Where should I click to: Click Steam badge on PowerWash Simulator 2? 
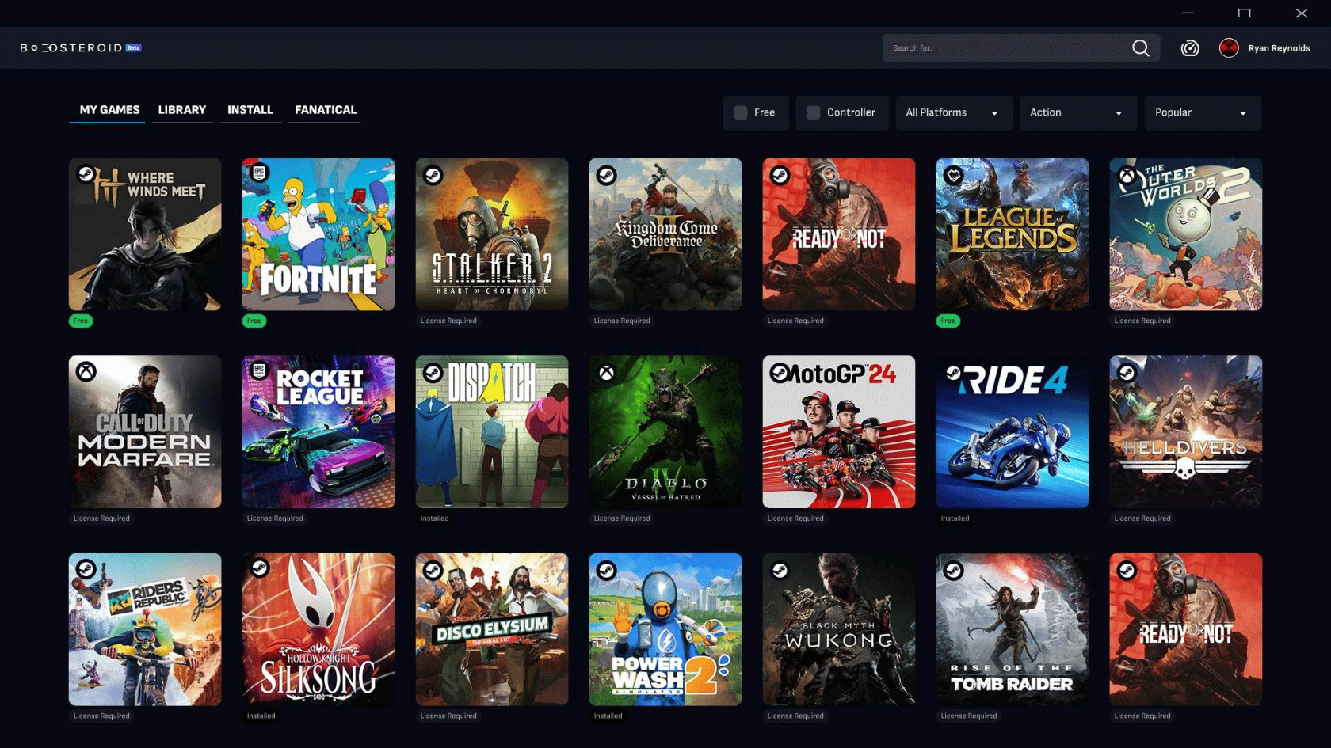click(x=606, y=570)
